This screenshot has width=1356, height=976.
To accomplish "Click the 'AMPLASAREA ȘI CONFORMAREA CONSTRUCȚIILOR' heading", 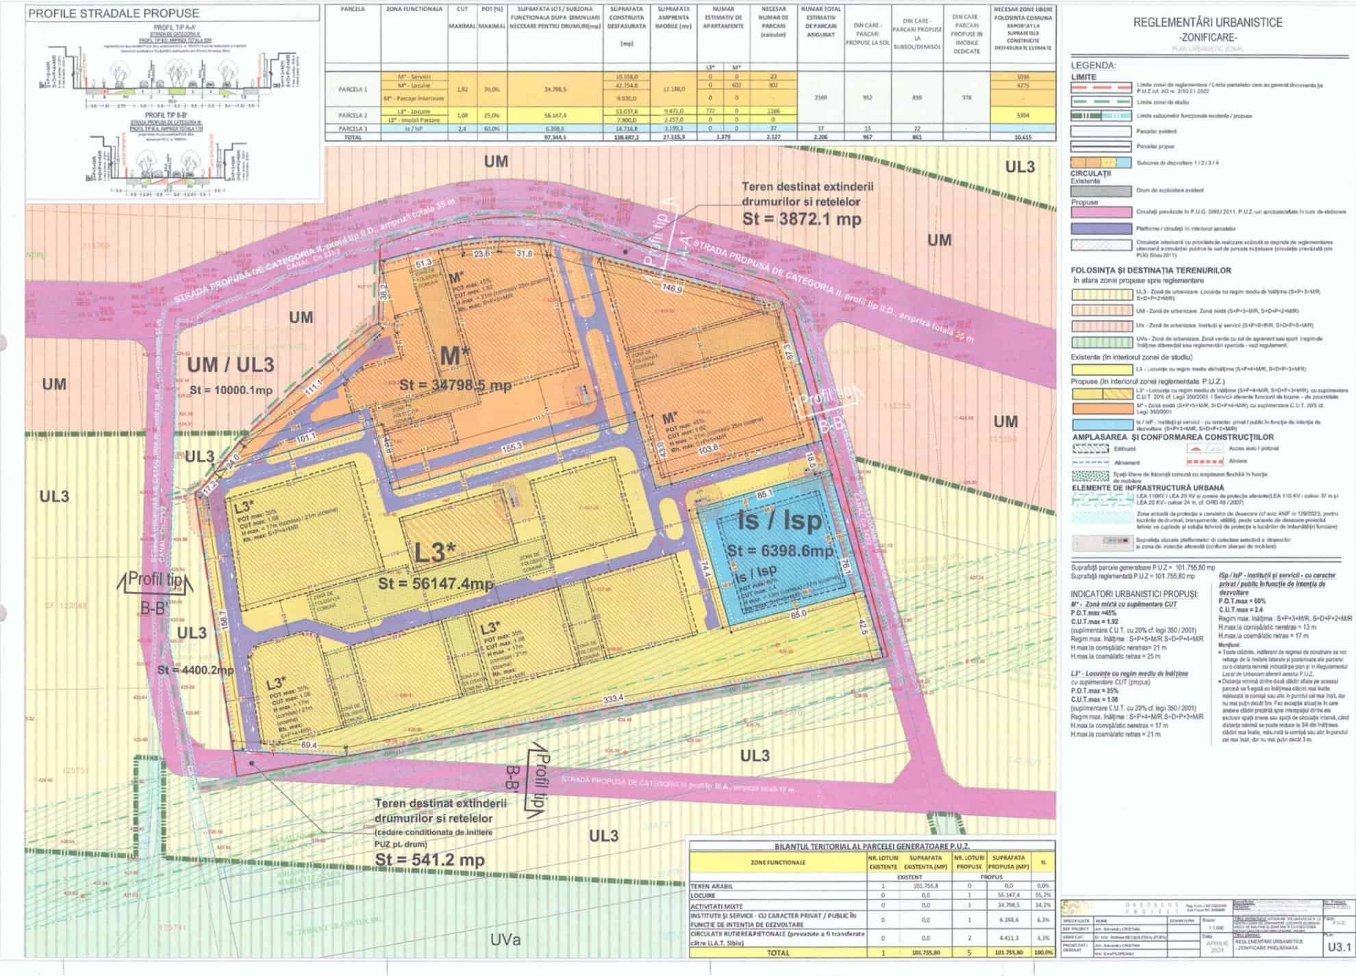I will (1174, 437).
